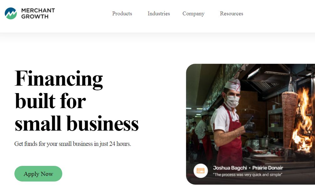Click the Apply Now button

[x=39, y=174]
